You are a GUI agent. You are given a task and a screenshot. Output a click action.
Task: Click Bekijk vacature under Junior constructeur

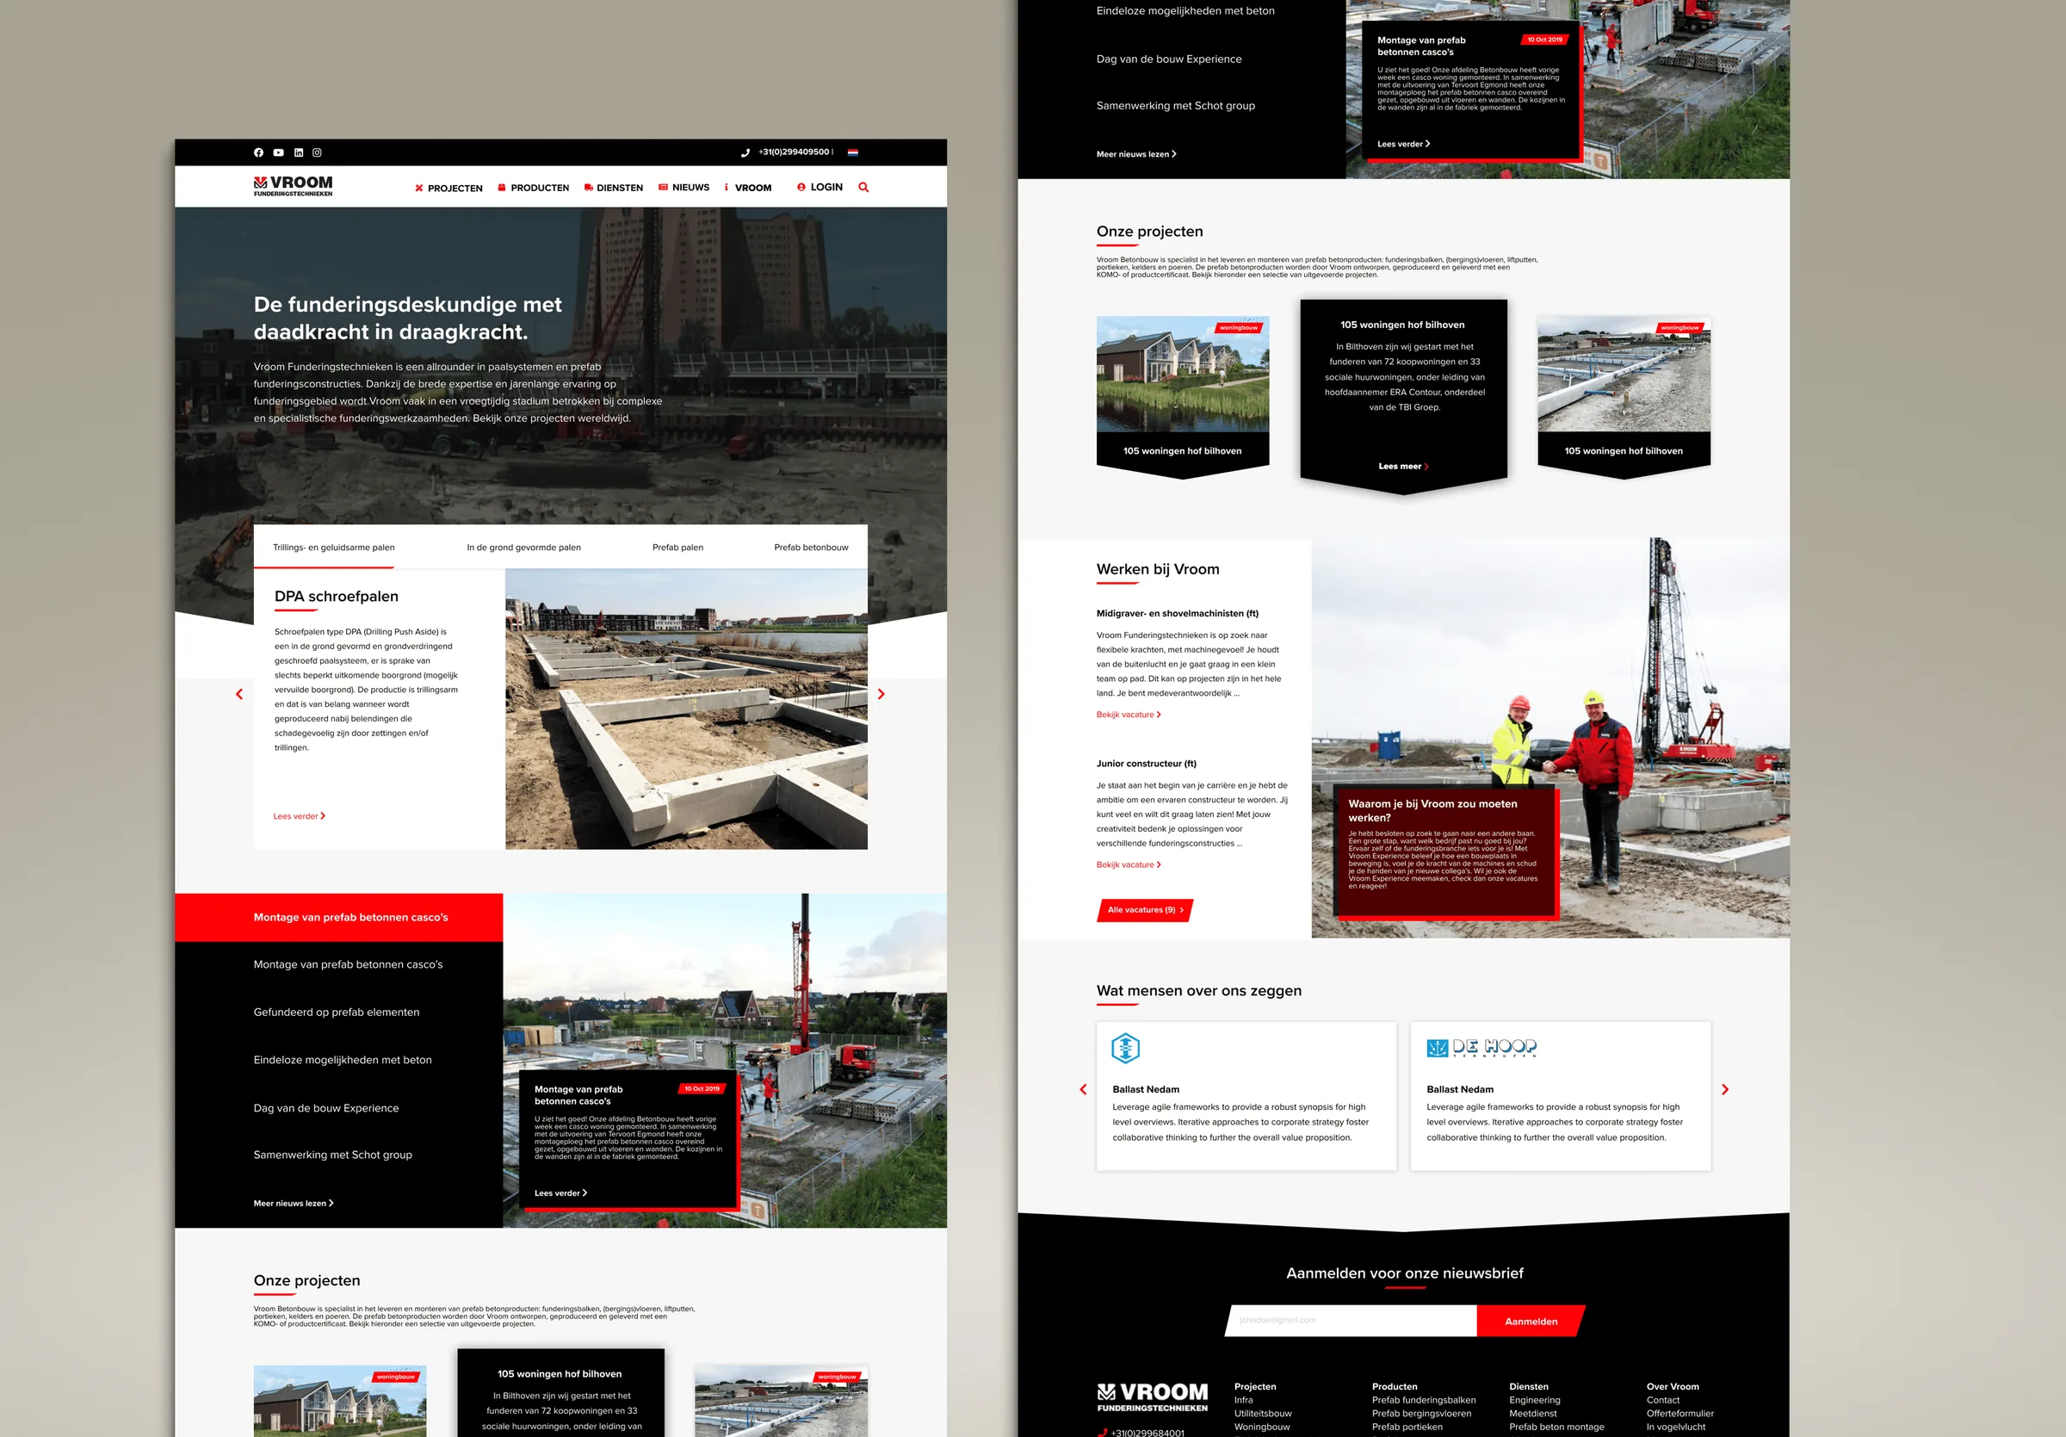[x=1129, y=864]
